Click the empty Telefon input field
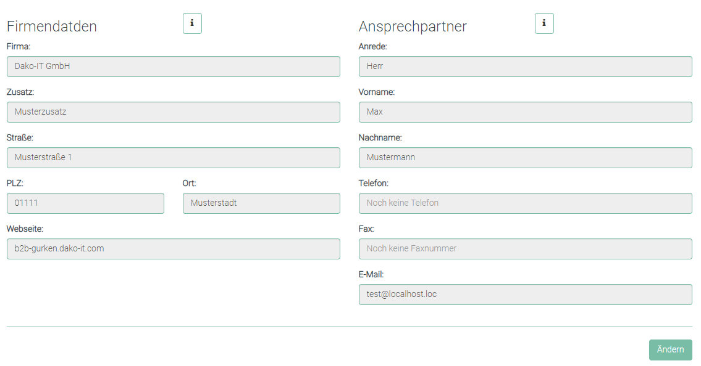This screenshot has width=701, height=366. 525,203
